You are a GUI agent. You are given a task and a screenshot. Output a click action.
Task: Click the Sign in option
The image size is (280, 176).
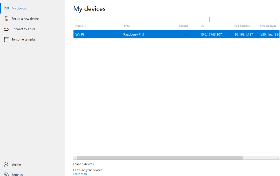[15, 164]
